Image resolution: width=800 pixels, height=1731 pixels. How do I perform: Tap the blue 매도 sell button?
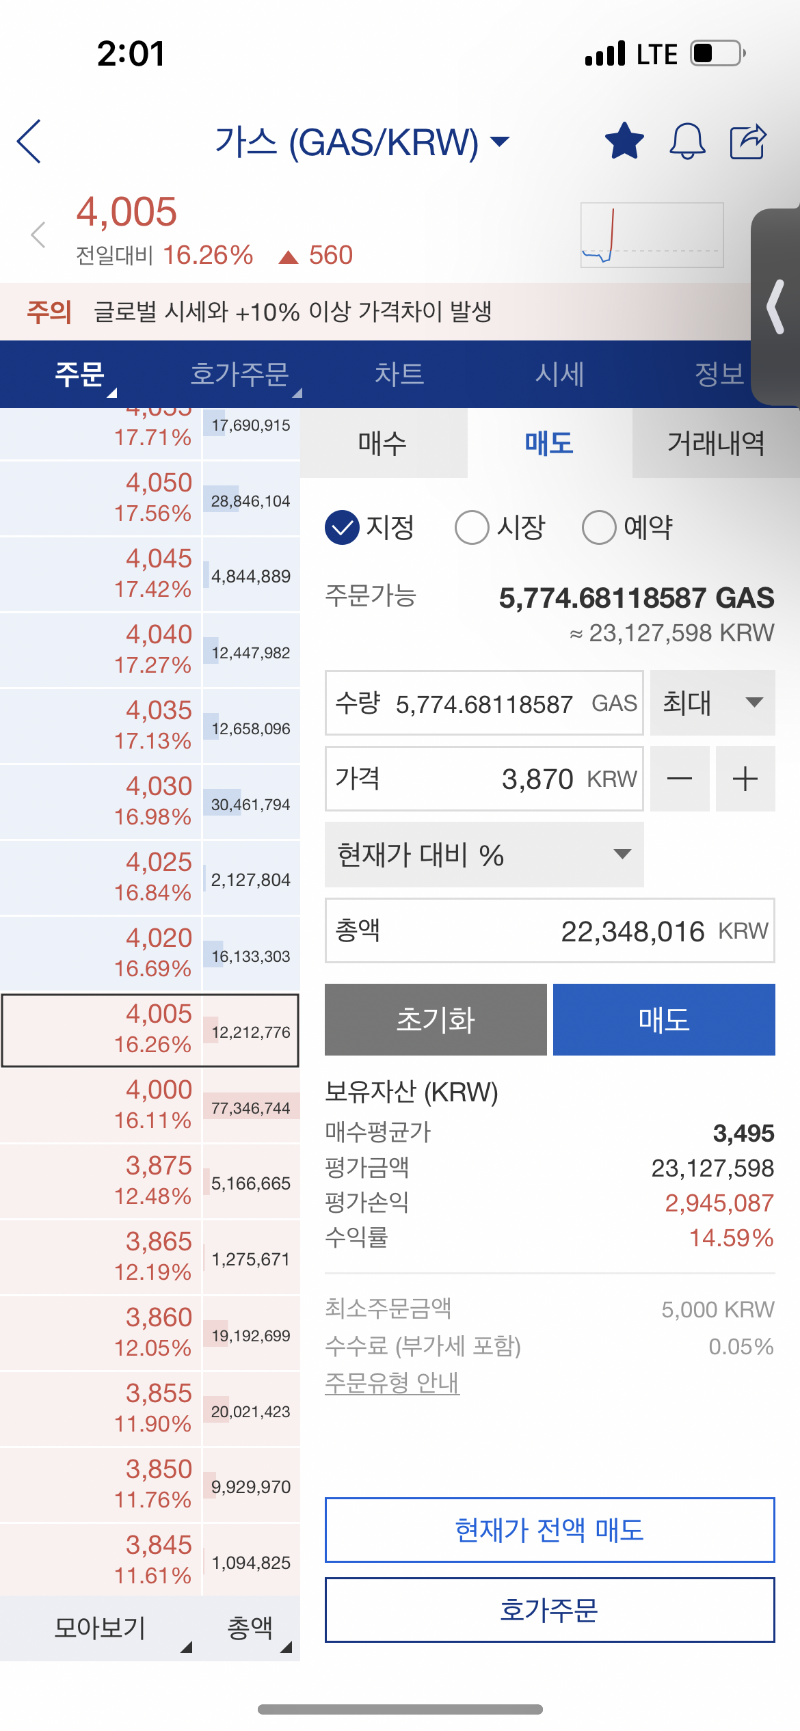click(664, 1019)
